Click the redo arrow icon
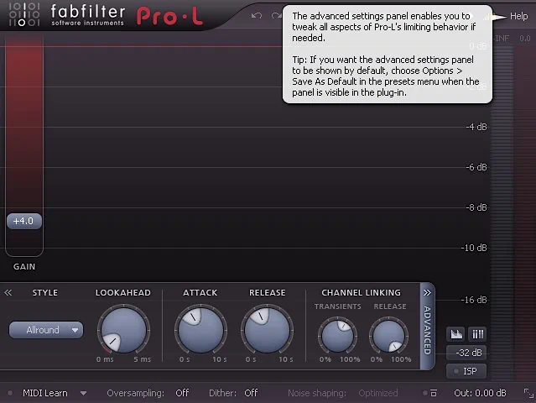The image size is (536, 403). 276,16
